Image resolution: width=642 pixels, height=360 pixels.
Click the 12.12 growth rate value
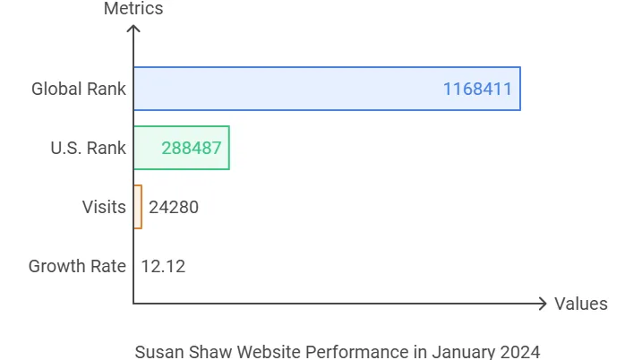click(163, 267)
